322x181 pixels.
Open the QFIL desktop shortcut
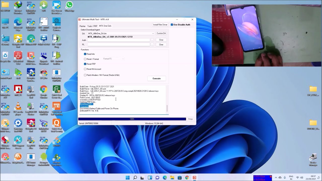click(x=44, y=6)
